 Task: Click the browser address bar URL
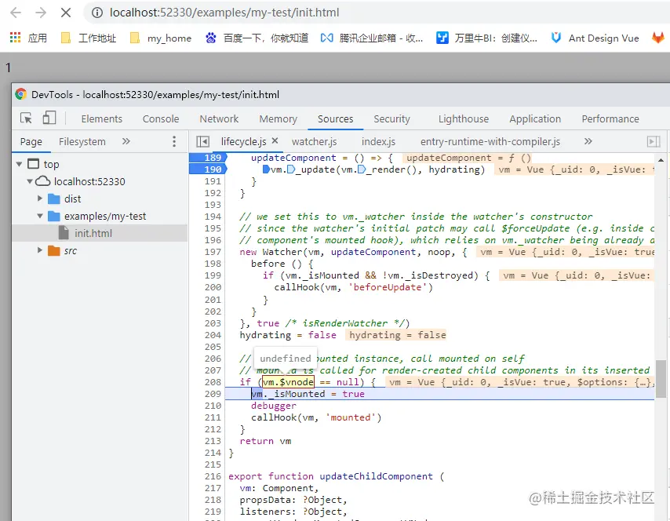(224, 13)
